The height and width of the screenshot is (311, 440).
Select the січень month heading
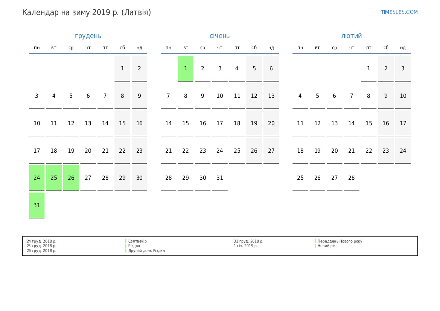[219, 36]
